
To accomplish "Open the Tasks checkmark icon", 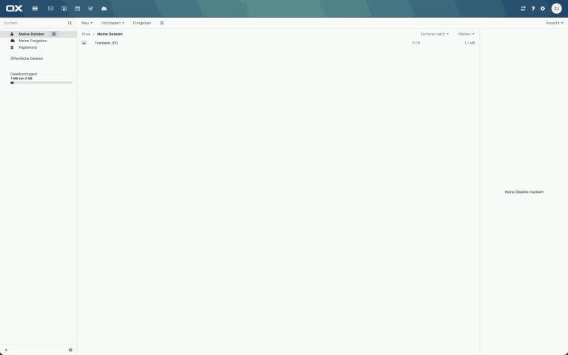I will point(90,8).
